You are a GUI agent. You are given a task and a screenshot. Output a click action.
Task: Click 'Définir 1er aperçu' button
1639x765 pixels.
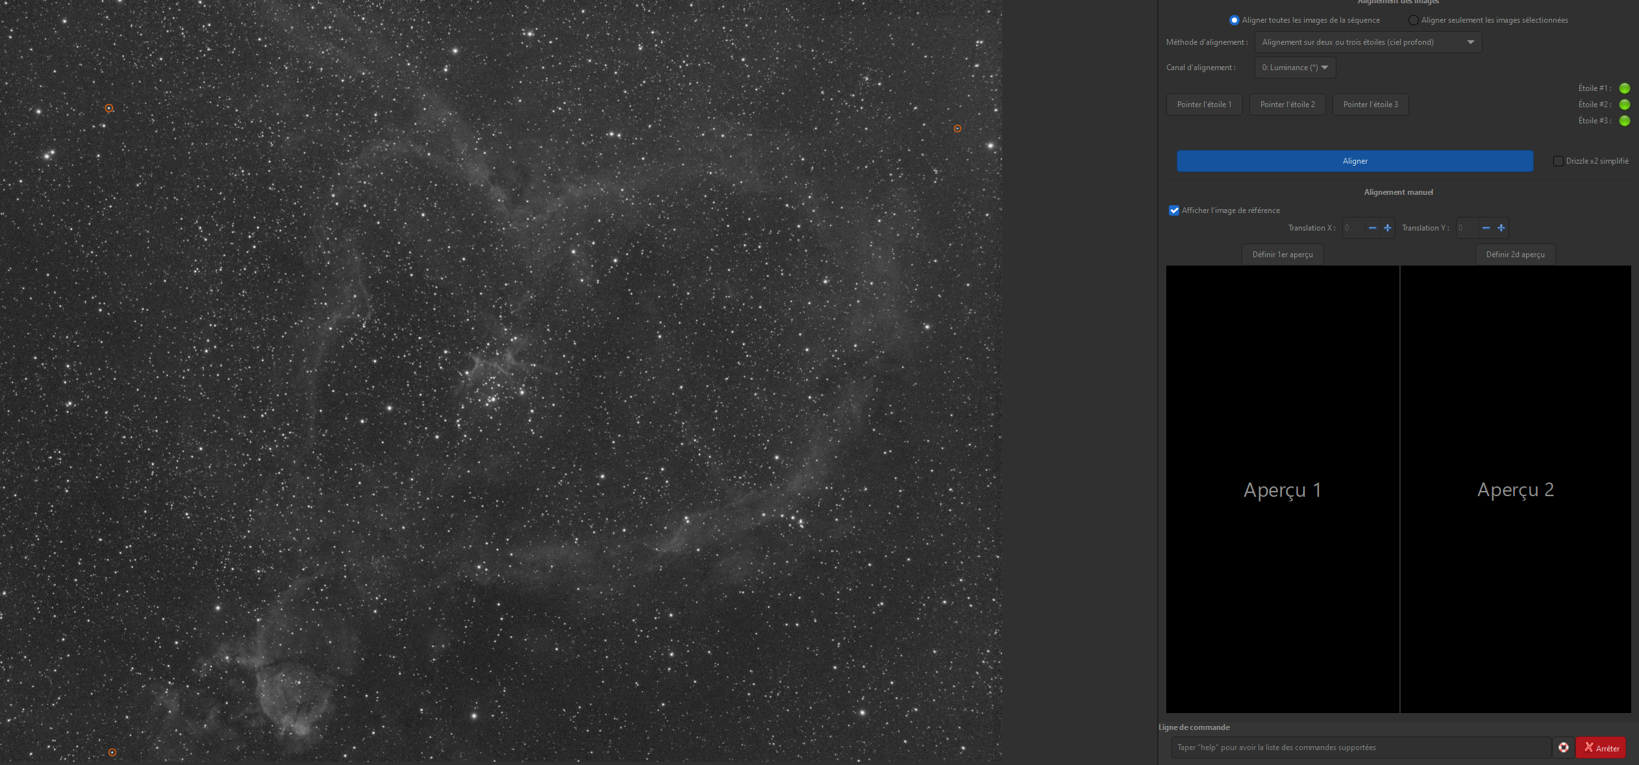click(1282, 255)
